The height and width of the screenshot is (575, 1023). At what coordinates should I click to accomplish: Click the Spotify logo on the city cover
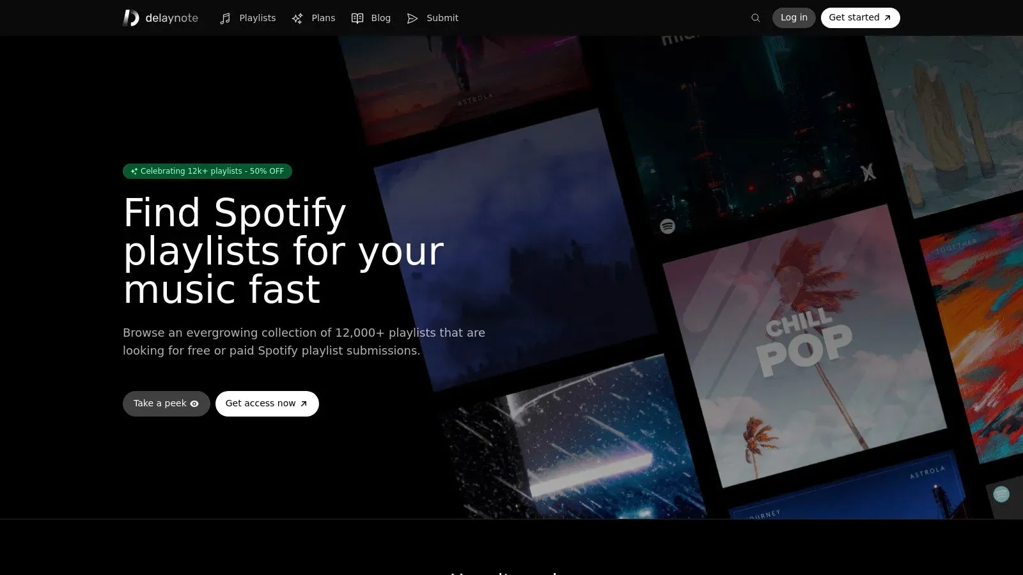pos(668,226)
